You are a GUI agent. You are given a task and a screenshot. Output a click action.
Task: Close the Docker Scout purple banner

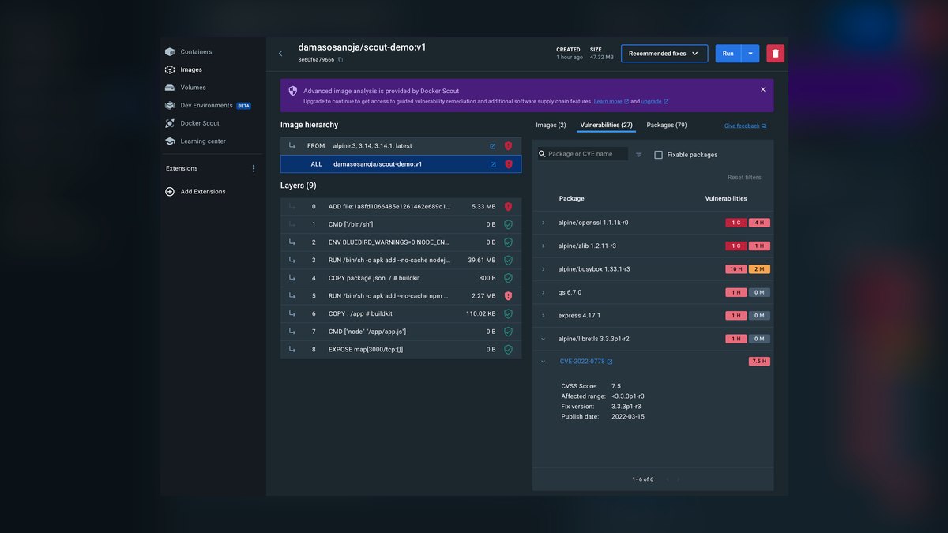point(763,89)
